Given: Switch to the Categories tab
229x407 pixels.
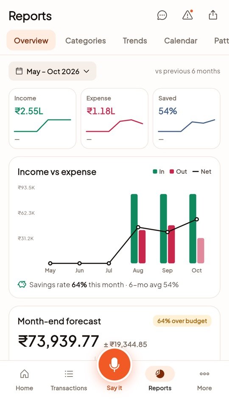Looking at the screenshot, I should pyautogui.click(x=85, y=41).
